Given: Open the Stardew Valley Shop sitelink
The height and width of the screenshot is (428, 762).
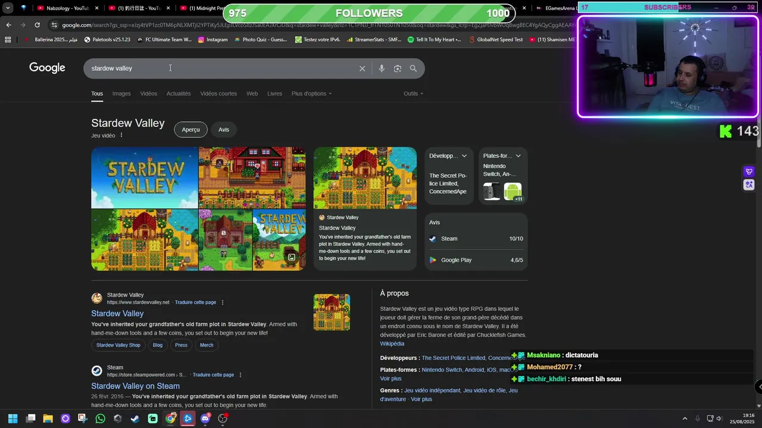Looking at the screenshot, I should pos(118,345).
